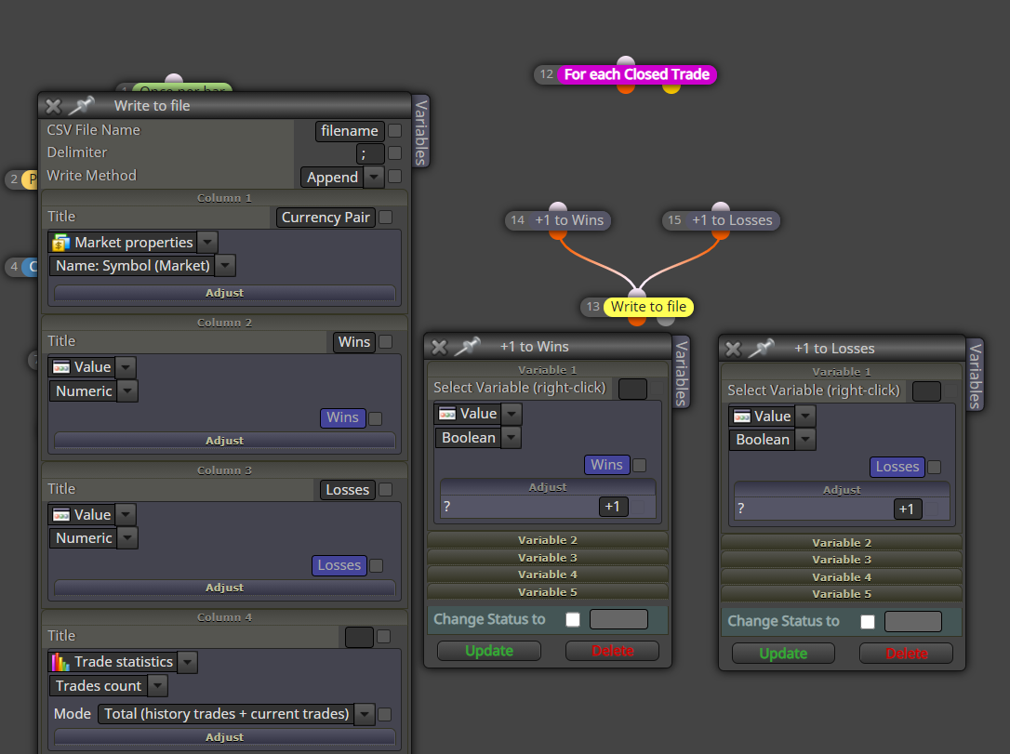The width and height of the screenshot is (1010, 754).
Task: Expand Variable 3 in +1 to Wins panel
Action: (548, 558)
